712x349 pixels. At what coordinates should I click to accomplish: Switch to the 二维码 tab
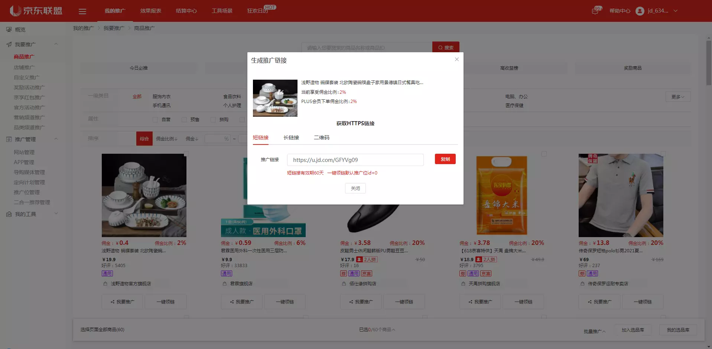(x=322, y=137)
